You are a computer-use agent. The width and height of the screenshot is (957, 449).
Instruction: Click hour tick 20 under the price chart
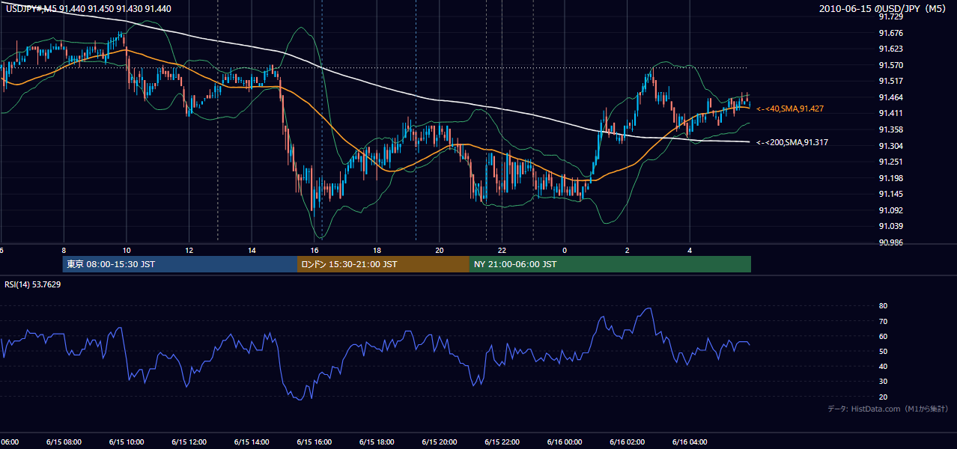coord(440,250)
